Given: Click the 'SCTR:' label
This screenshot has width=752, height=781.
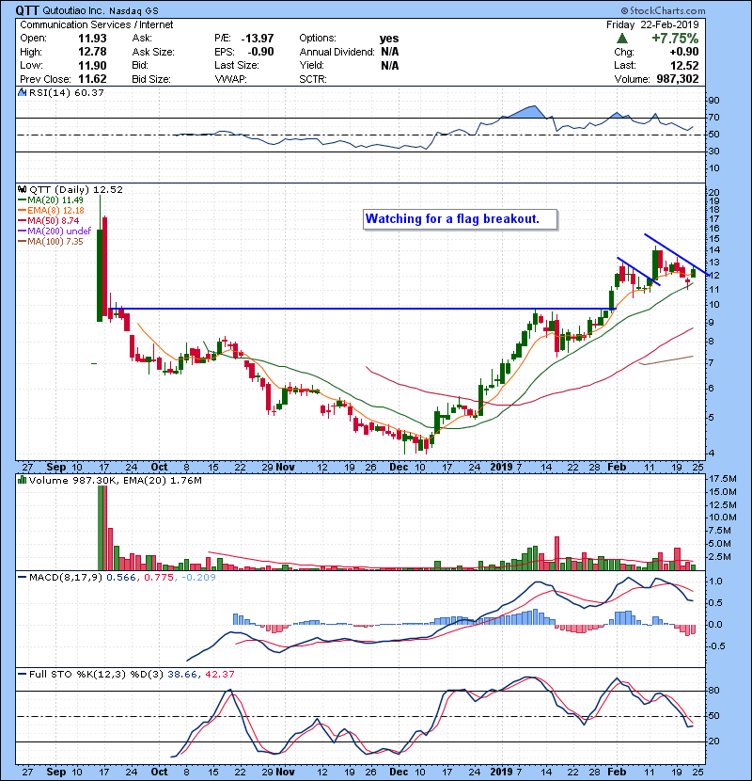Looking at the screenshot, I should click(x=313, y=79).
